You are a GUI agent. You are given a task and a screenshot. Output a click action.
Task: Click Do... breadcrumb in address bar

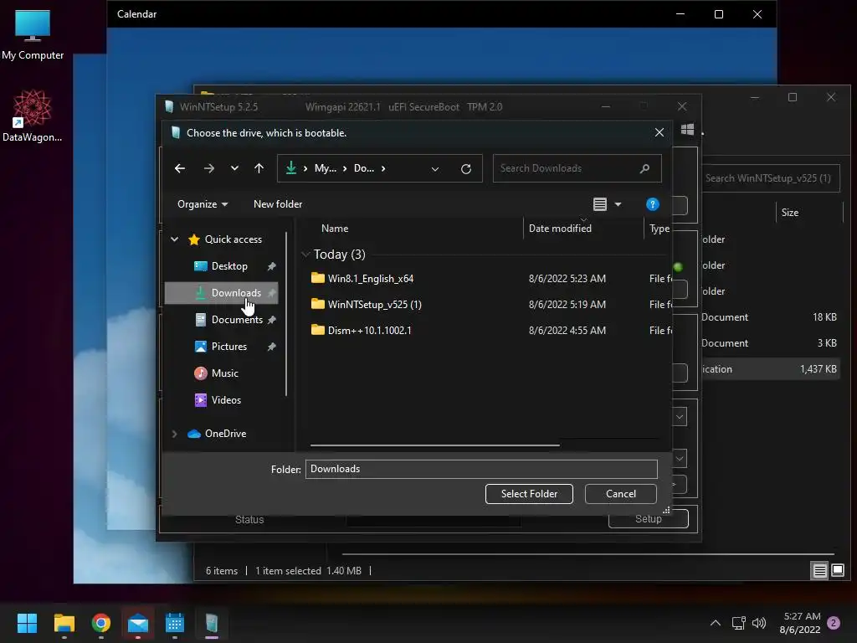363,168
